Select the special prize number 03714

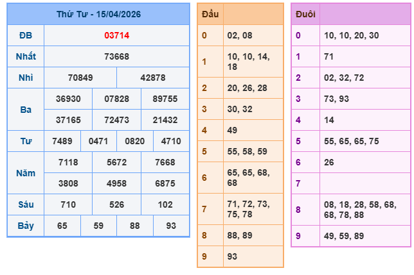tap(116, 35)
